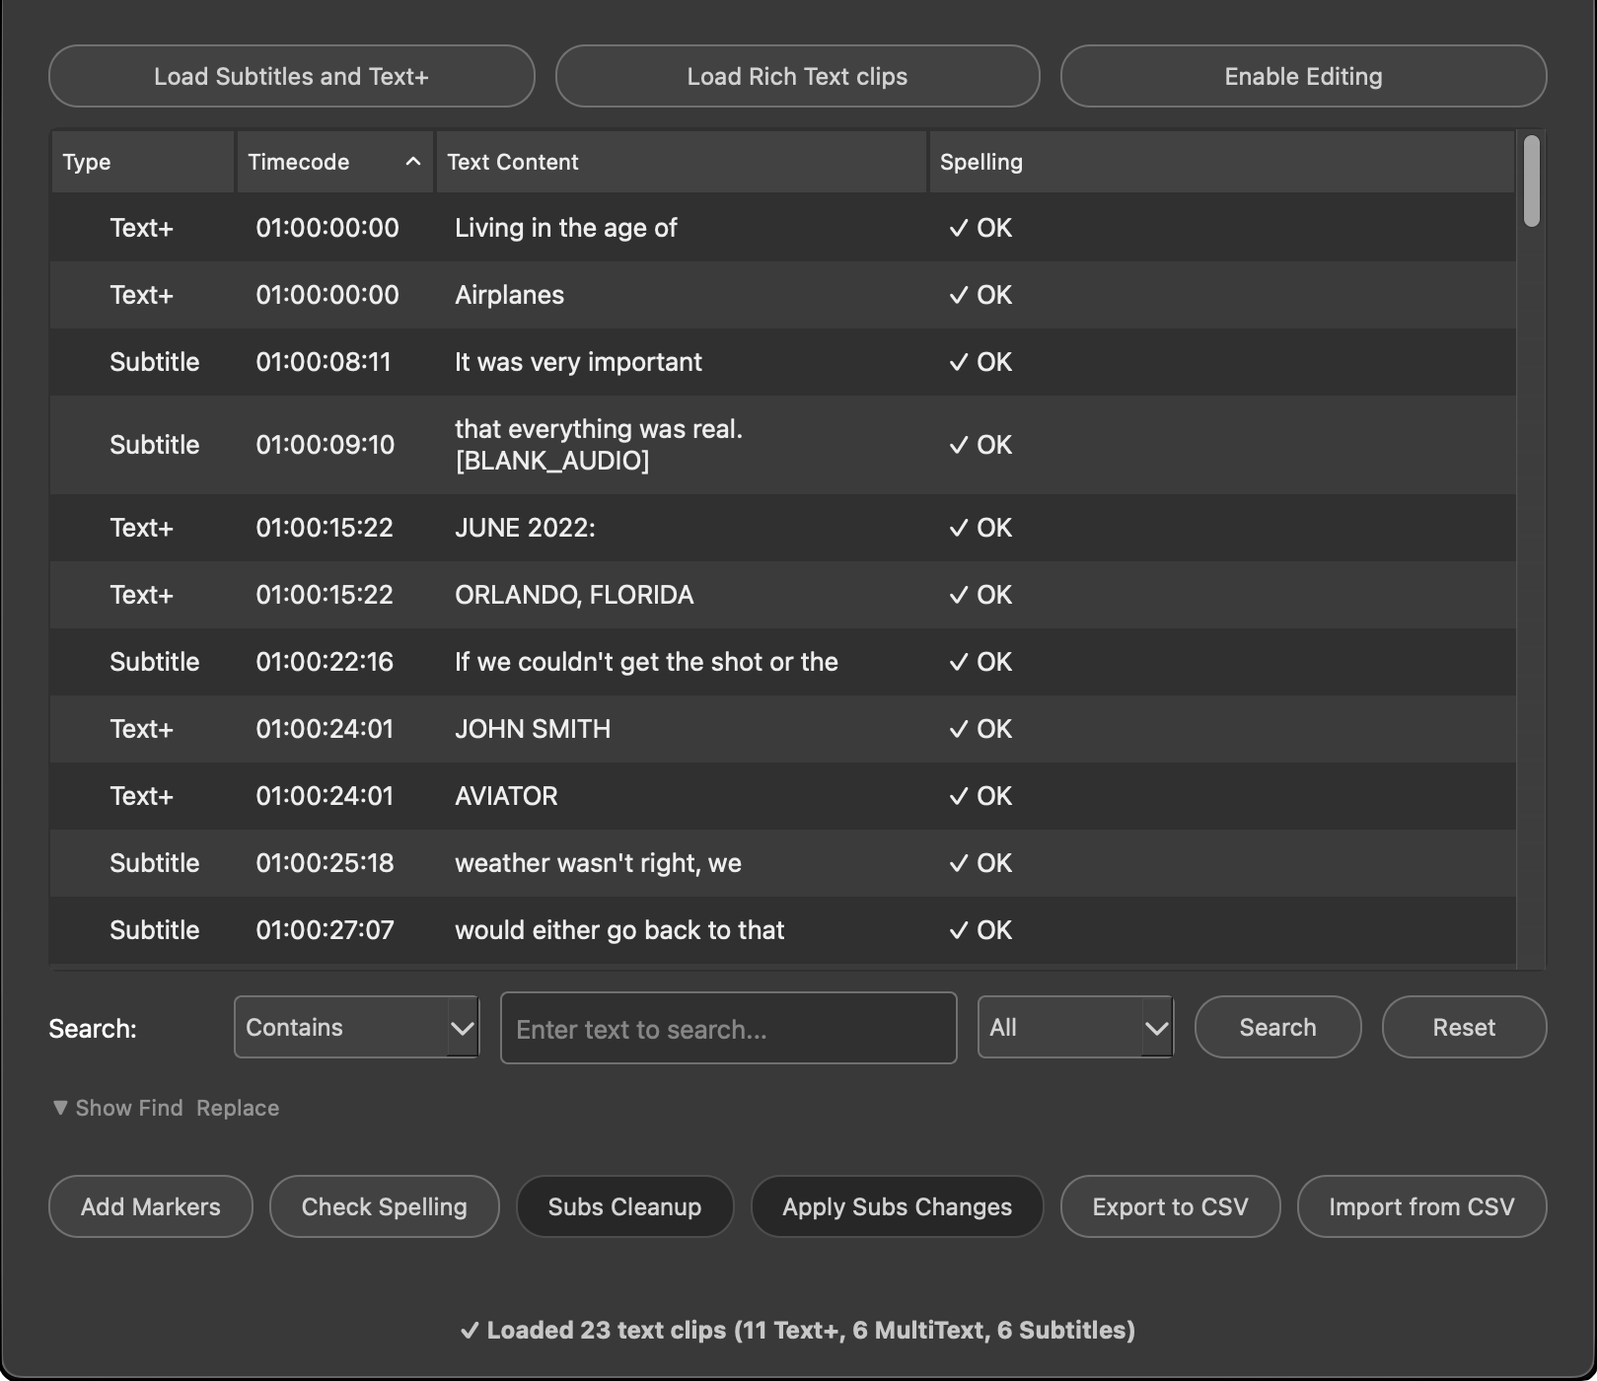Click timecode 01:00:08:11 cell

324,362
